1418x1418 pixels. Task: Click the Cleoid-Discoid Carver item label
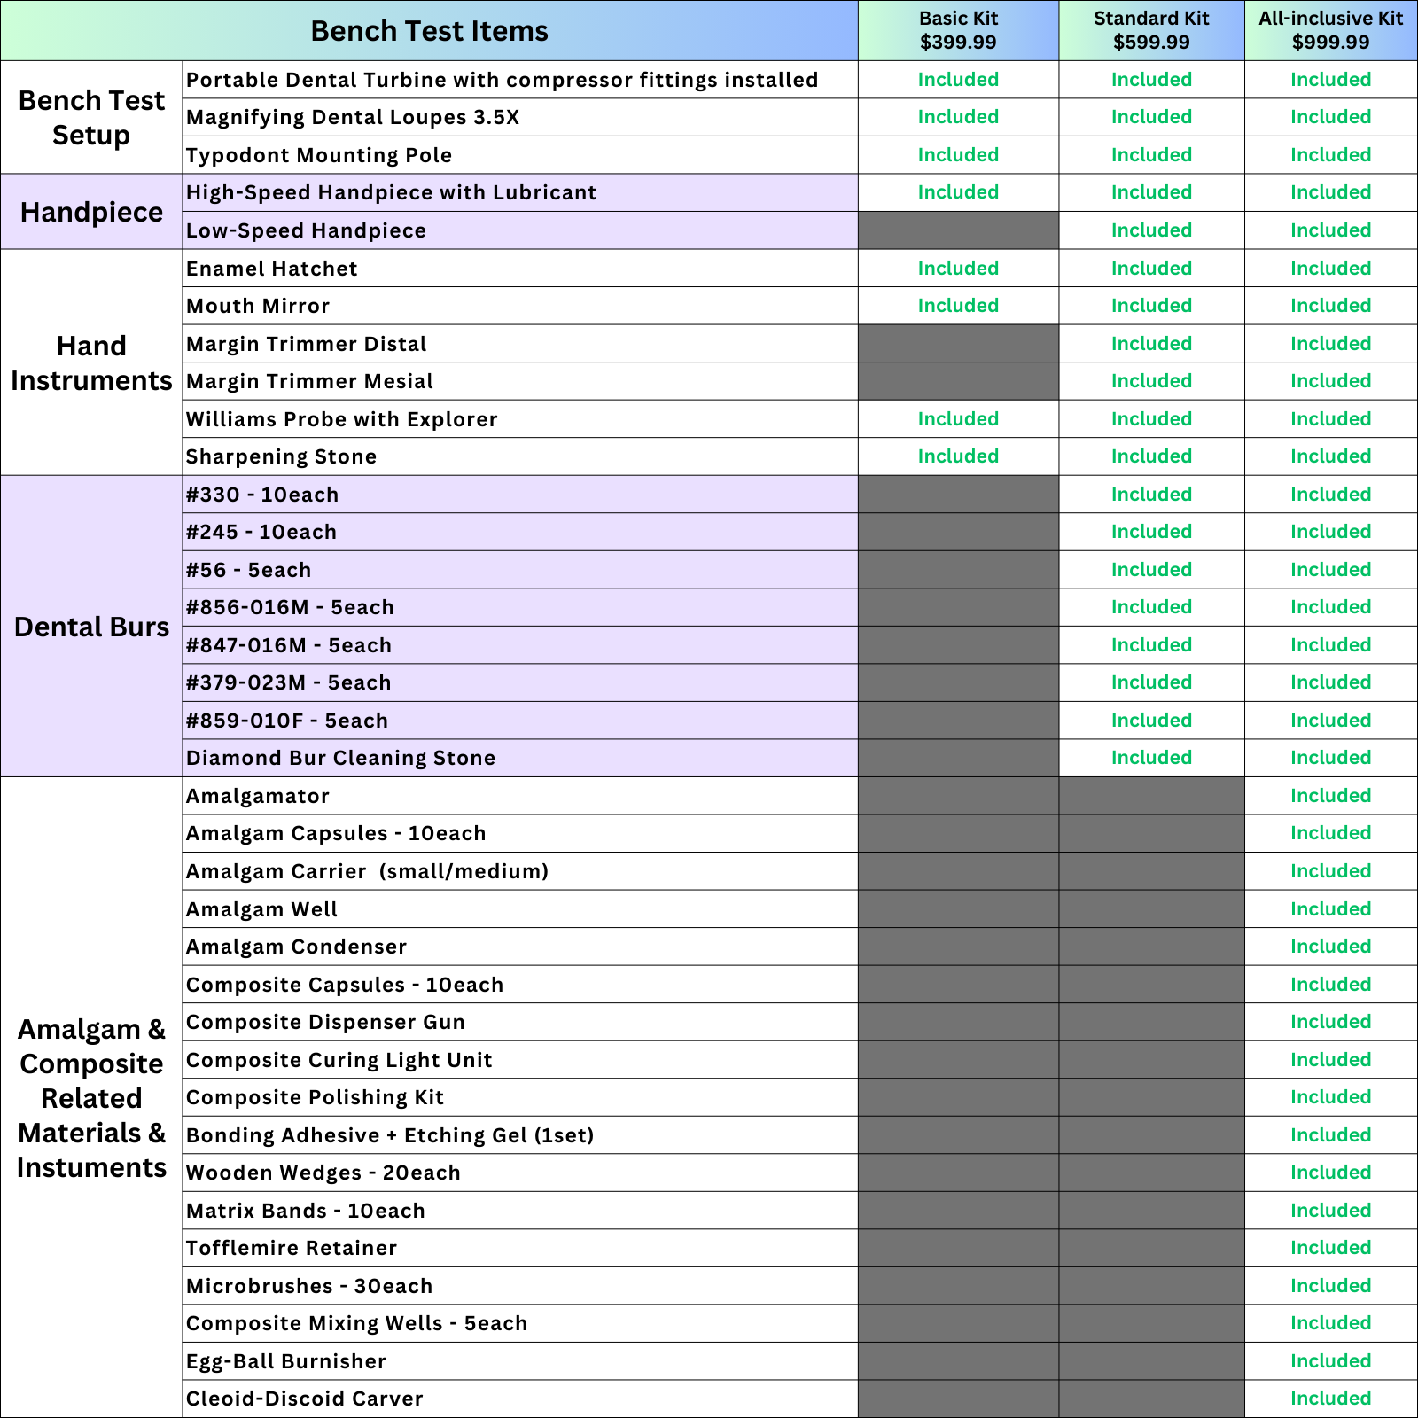click(x=305, y=1399)
